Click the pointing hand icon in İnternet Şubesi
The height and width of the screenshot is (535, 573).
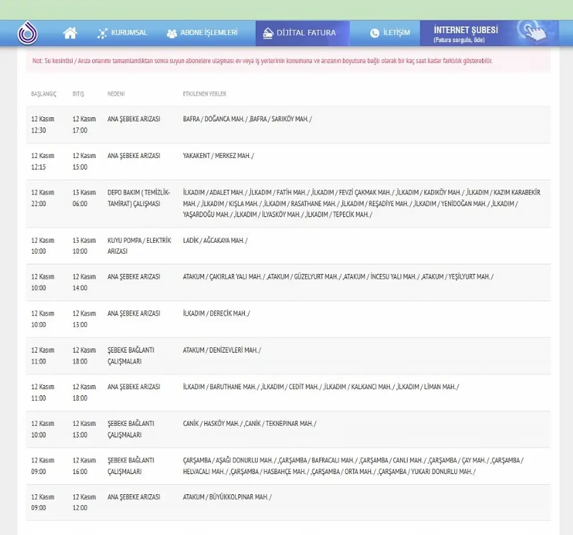point(534,32)
